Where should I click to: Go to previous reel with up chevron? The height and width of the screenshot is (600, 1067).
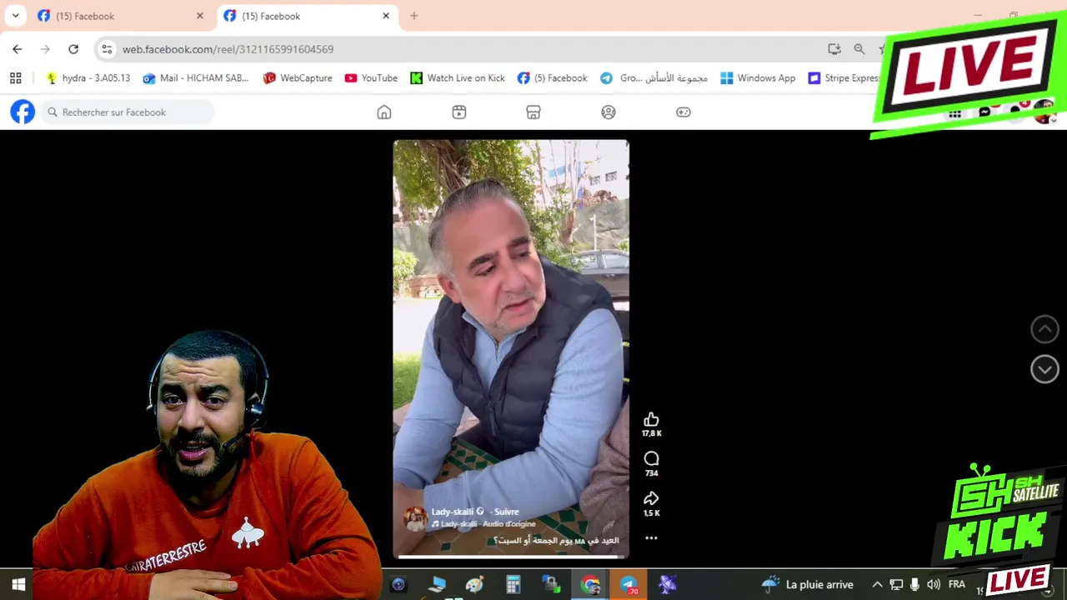pyautogui.click(x=1044, y=329)
